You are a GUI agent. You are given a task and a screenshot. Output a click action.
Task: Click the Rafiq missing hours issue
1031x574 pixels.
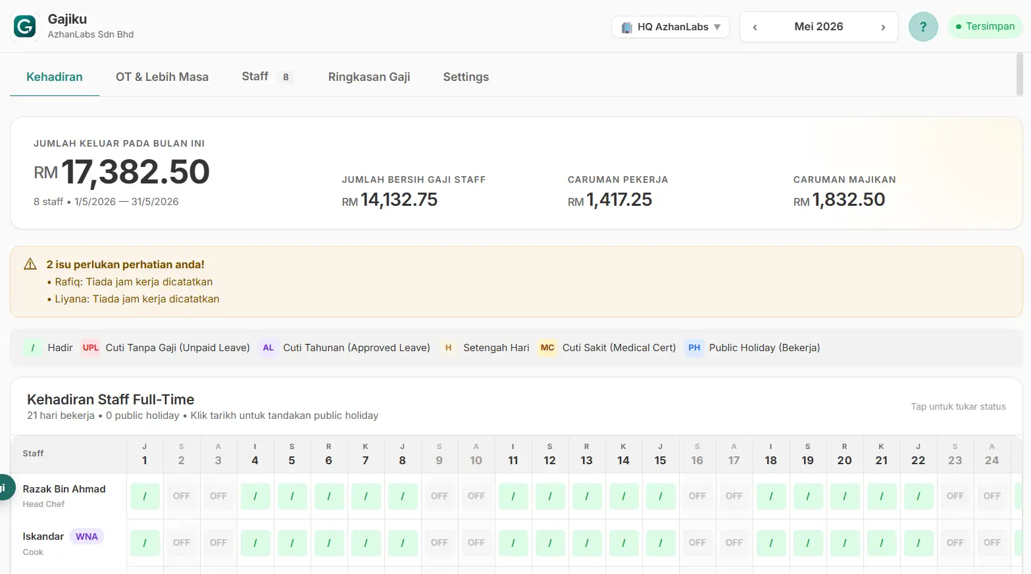pyautogui.click(x=134, y=282)
